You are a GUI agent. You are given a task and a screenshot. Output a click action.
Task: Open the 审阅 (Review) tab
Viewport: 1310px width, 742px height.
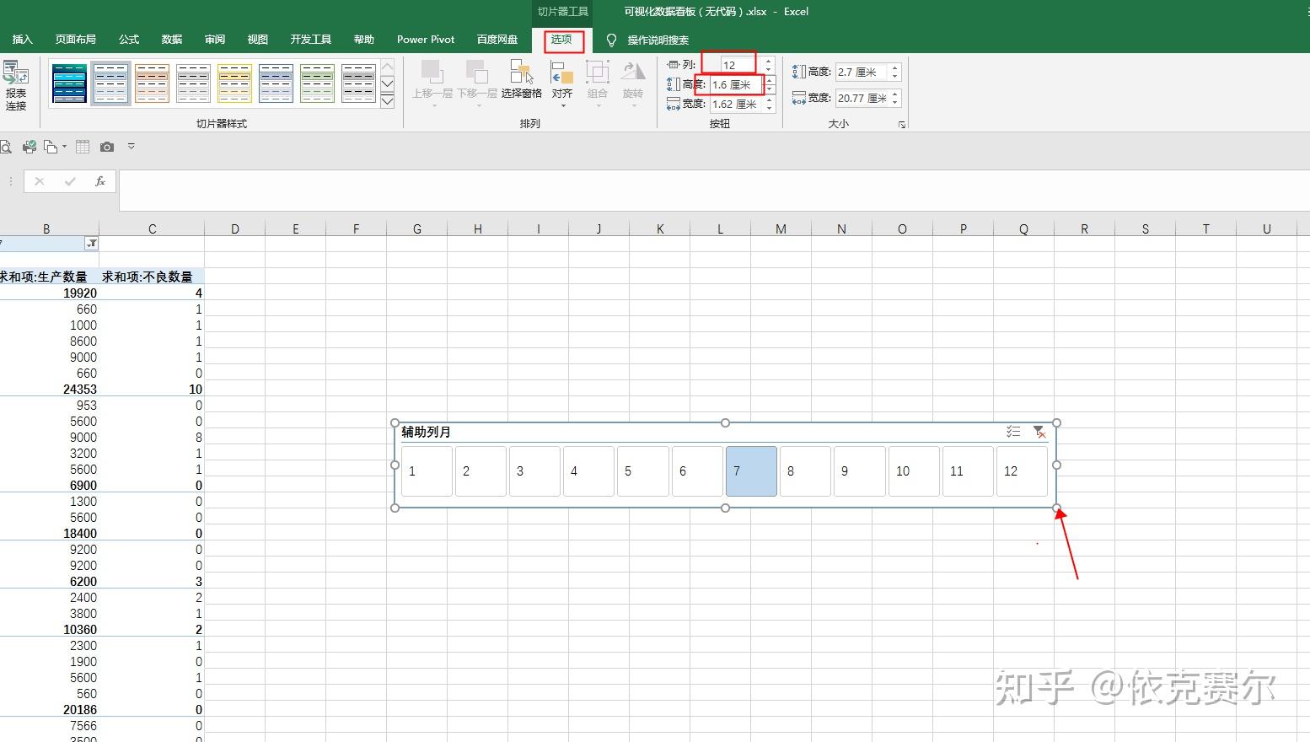coord(215,40)
